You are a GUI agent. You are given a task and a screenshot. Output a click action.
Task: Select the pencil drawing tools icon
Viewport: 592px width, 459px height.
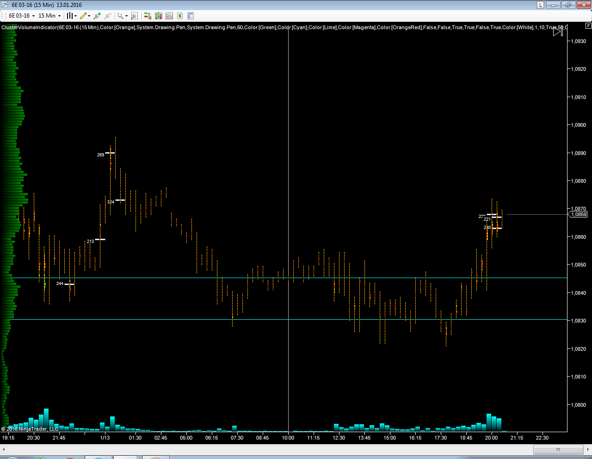pyautogui.click(x=83, y=16)
